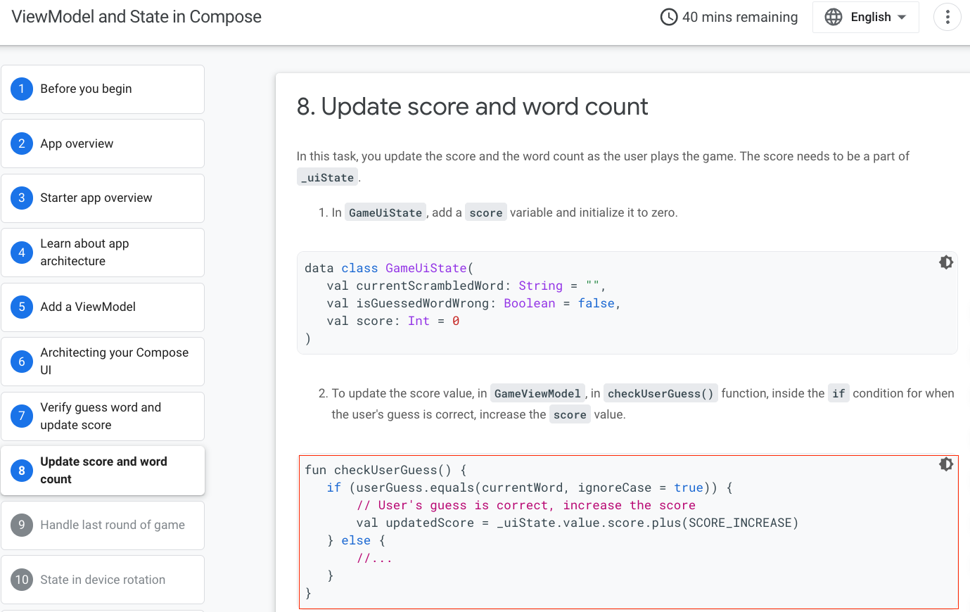Open the three-dot overflow menu

pyautogui.click(x=947, y=17)
